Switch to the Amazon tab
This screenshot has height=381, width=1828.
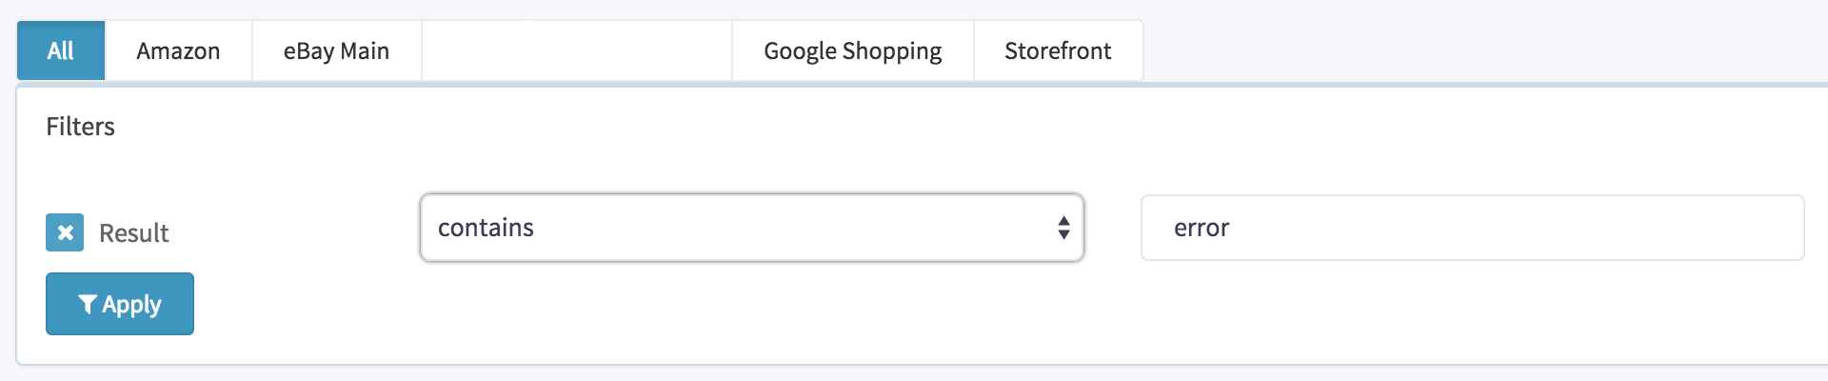coord(178,50)
